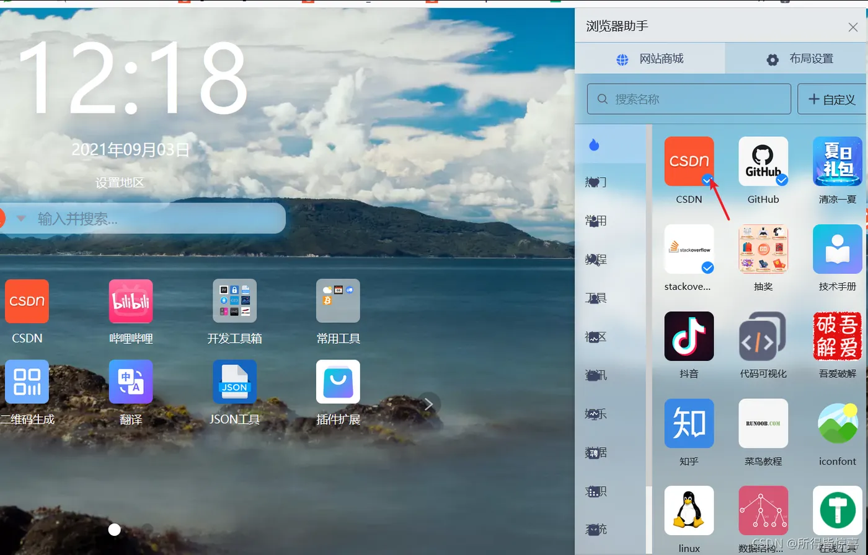Select the 教程 category
This screenshot has width=868, height=555.
(x=596, y=260)
